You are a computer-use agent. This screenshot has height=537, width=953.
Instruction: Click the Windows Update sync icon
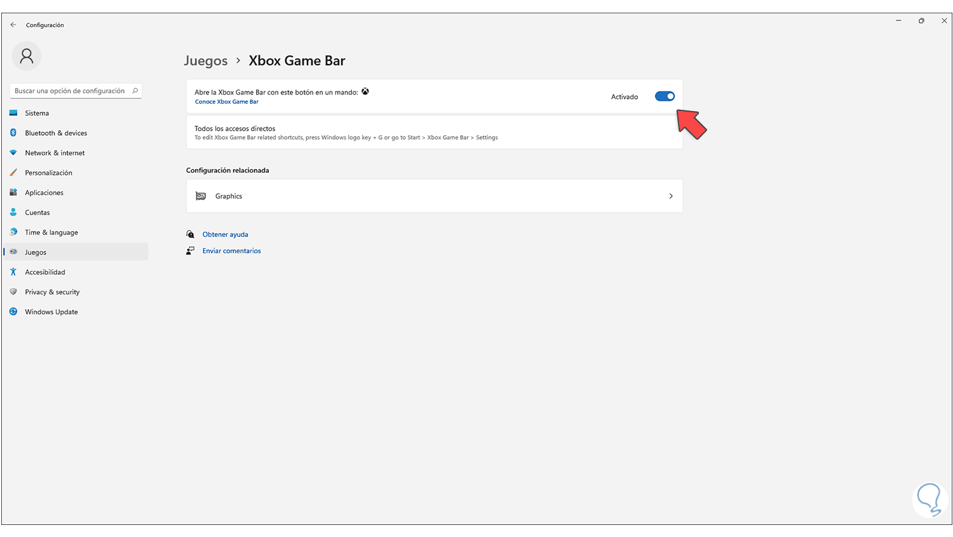coord(13,312)
